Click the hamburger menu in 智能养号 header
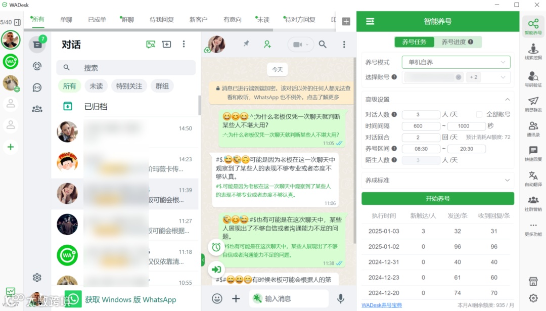This screenshot has width=546, height=311. click(x=370, y=22)
